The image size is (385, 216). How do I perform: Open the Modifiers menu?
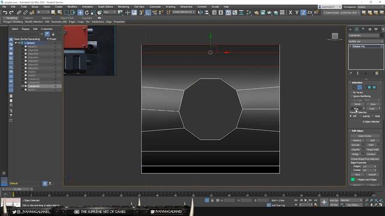(x=72, y=7)
